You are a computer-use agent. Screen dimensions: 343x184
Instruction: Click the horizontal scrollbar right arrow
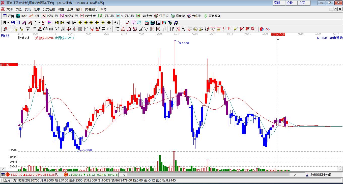point(295,174)
